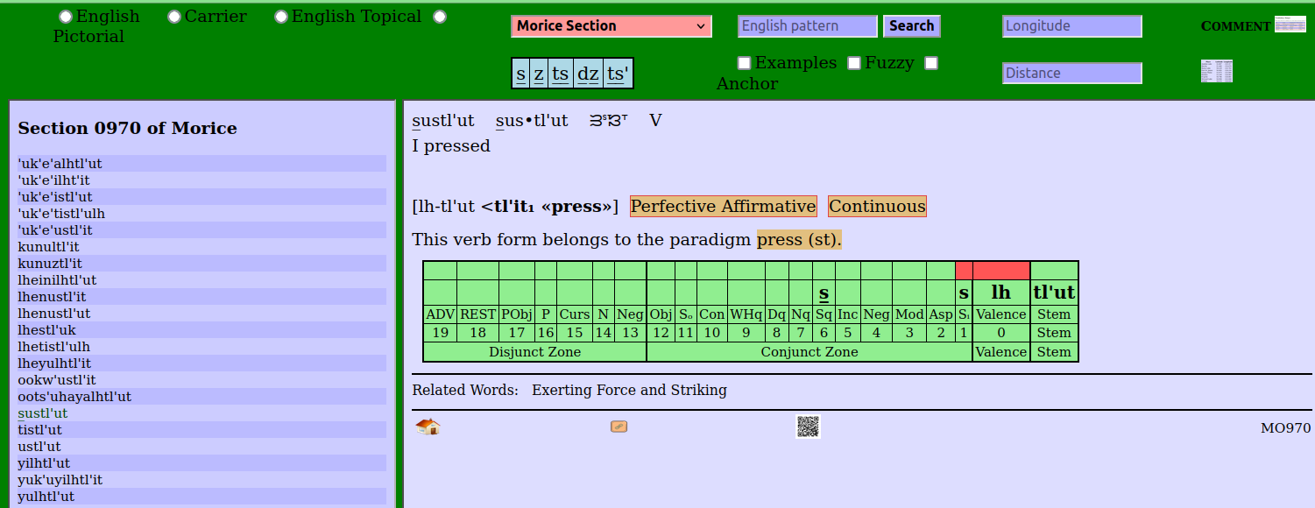Click the home house icon

point(428,427)
